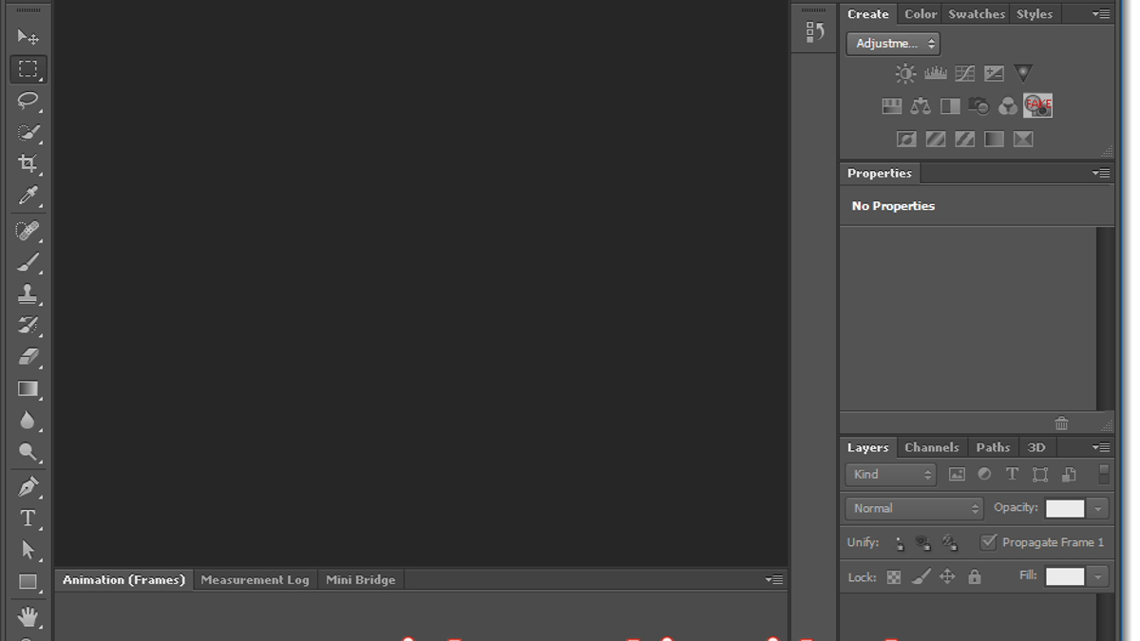Add a Posterize adjustment
This screenshot has height=641, width=1140.
point(936,140)
